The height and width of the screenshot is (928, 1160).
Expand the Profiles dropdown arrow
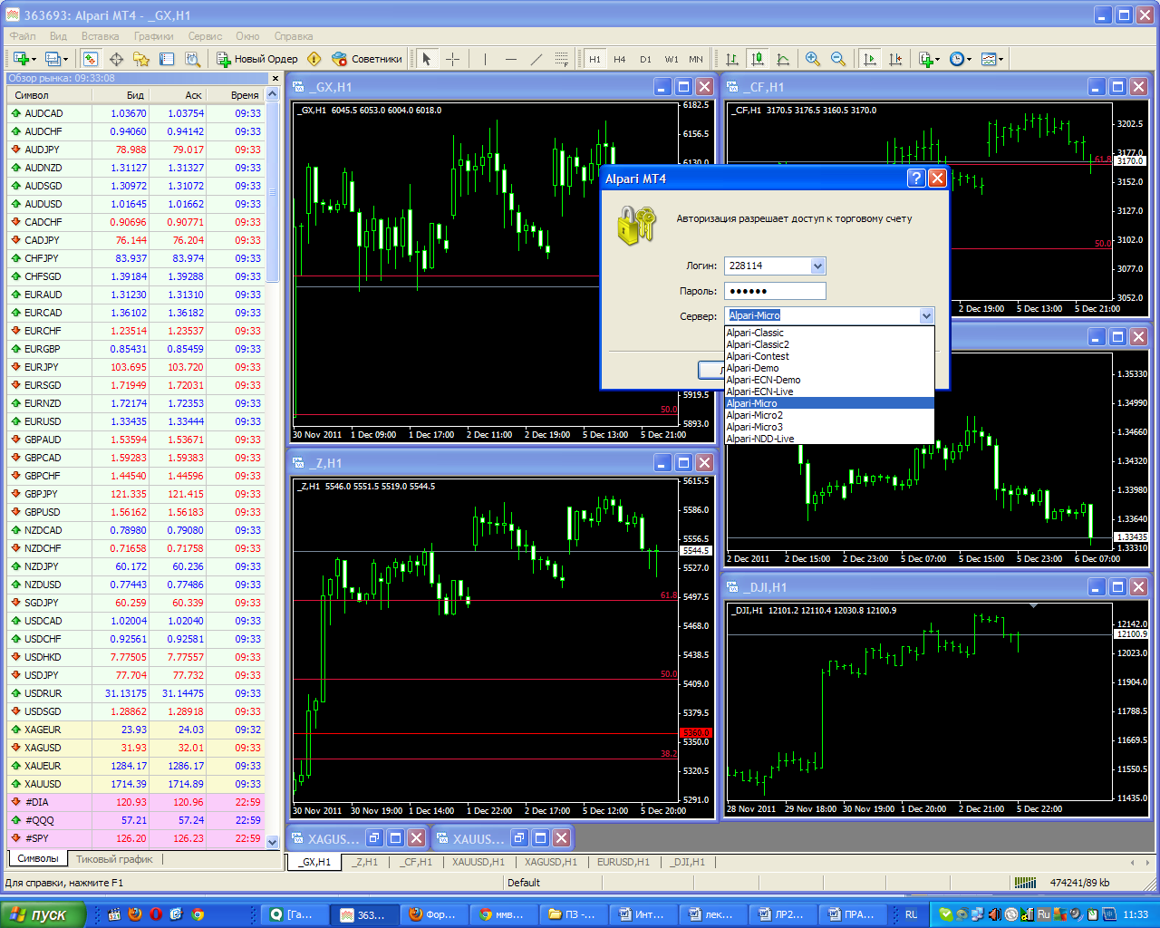point(66,60)
